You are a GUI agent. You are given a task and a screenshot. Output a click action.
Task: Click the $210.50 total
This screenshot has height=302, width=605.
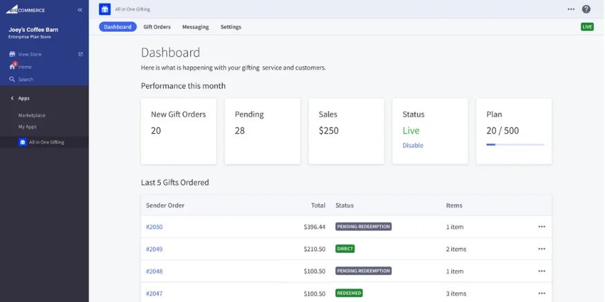[x=315, y=250]
